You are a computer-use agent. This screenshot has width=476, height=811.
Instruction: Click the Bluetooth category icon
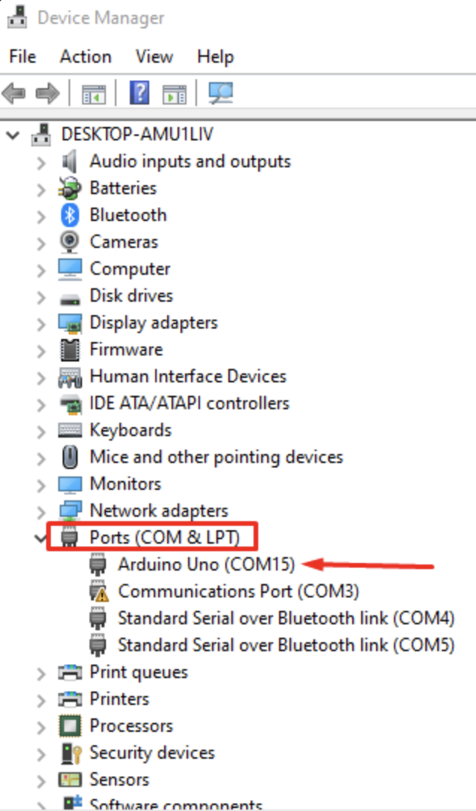pyautogui.click(x=70, y=215)
